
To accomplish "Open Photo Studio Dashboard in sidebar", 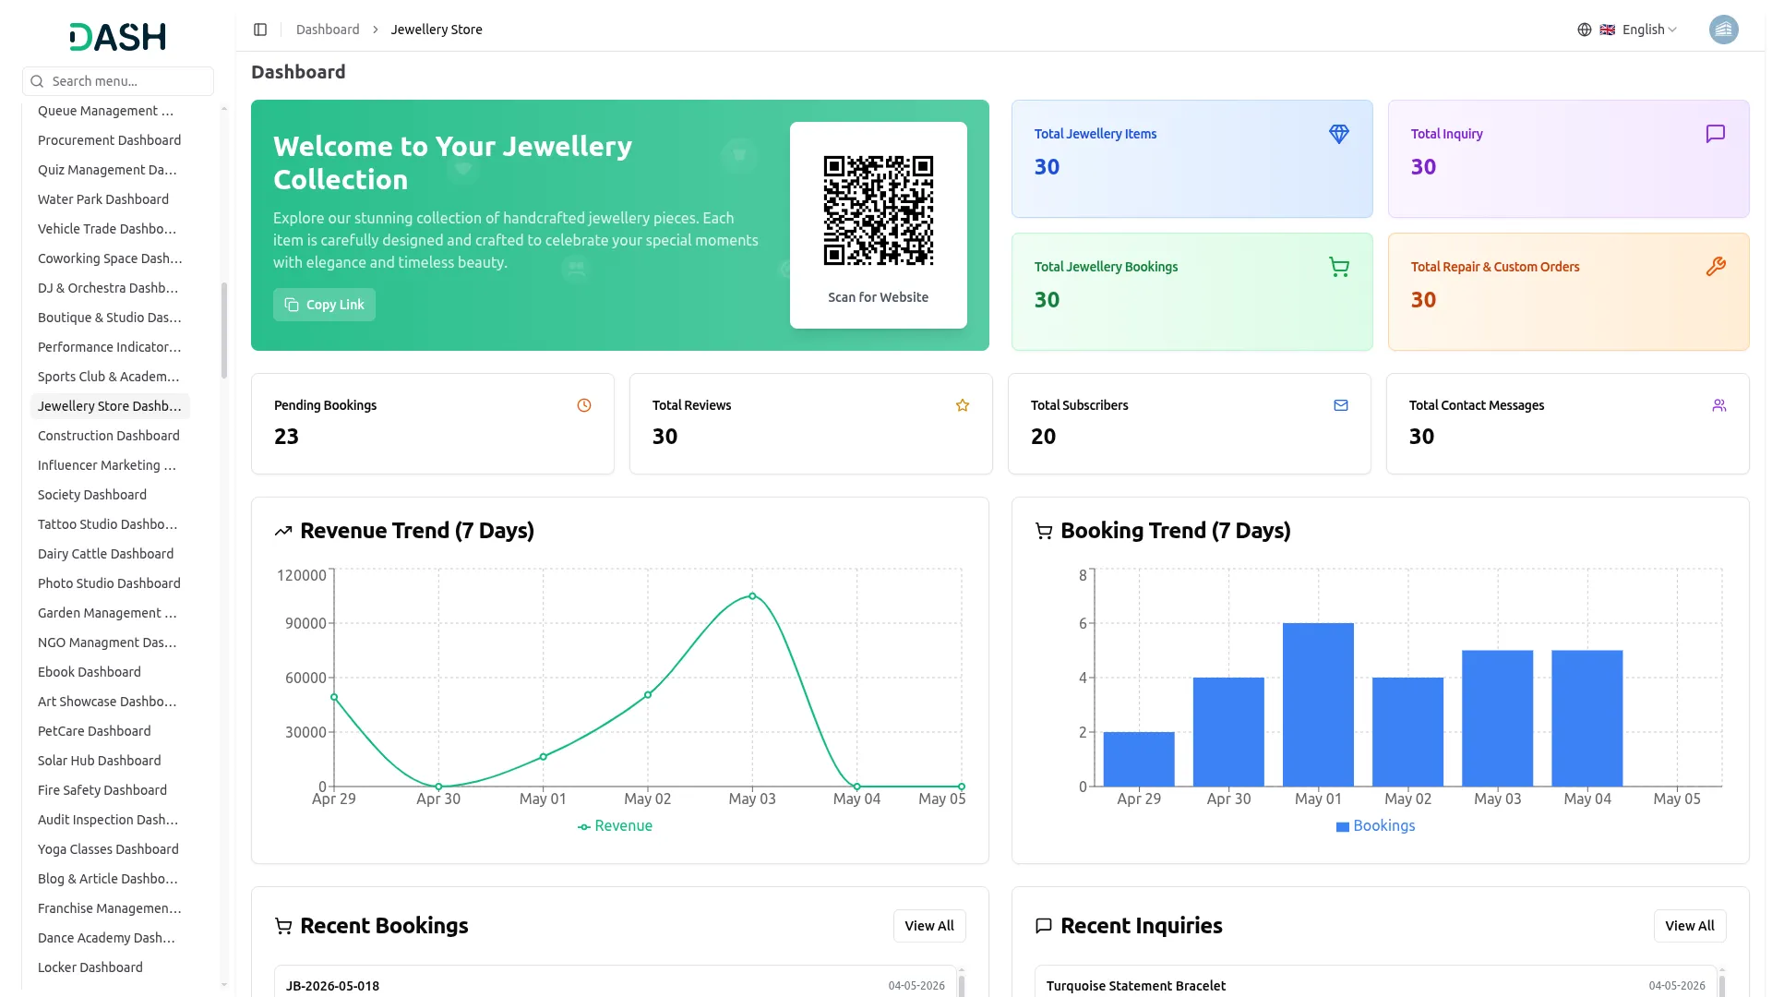I will tap(110, 583).
